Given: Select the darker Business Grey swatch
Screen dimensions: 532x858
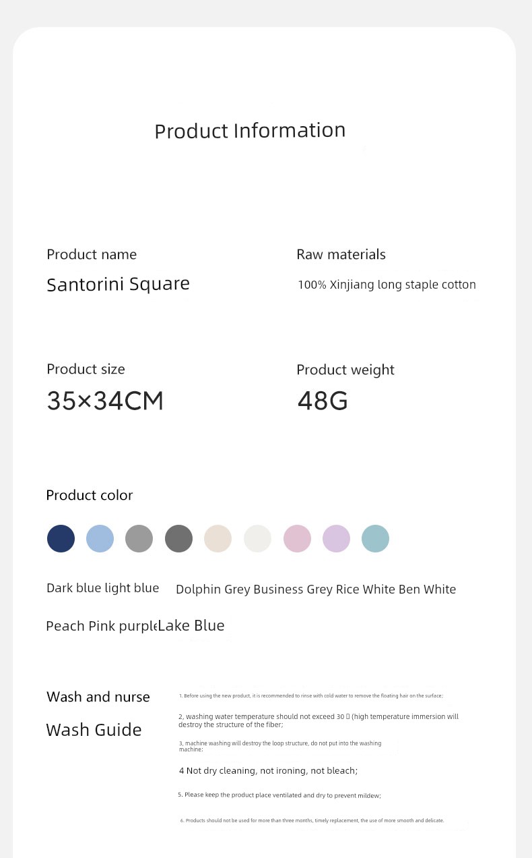Looking at the screenshot, I should coord(178,538).
